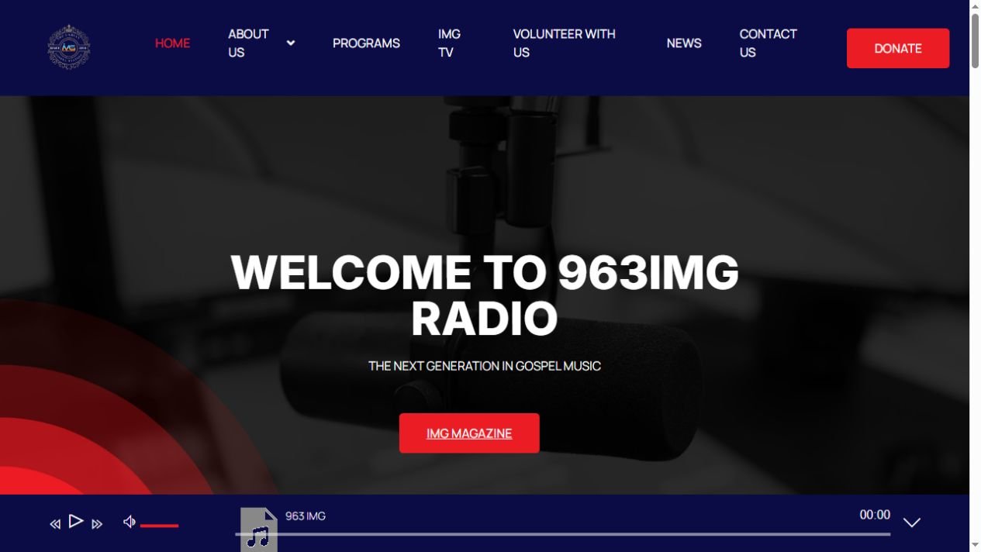Screen dimensions: 981x552
Task: Click the music file album thumbnail
Action: pyautogui.click(x=258, y=530)
